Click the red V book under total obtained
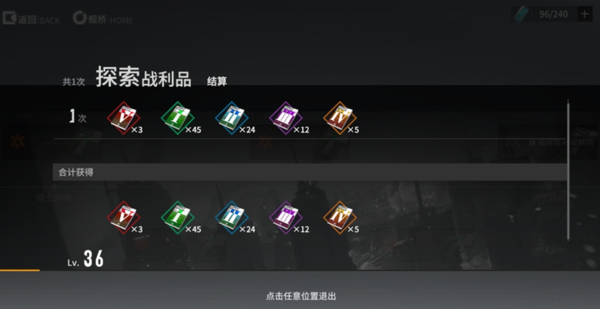The height and width of the screenshot is (309, 600). pos(123,218)
